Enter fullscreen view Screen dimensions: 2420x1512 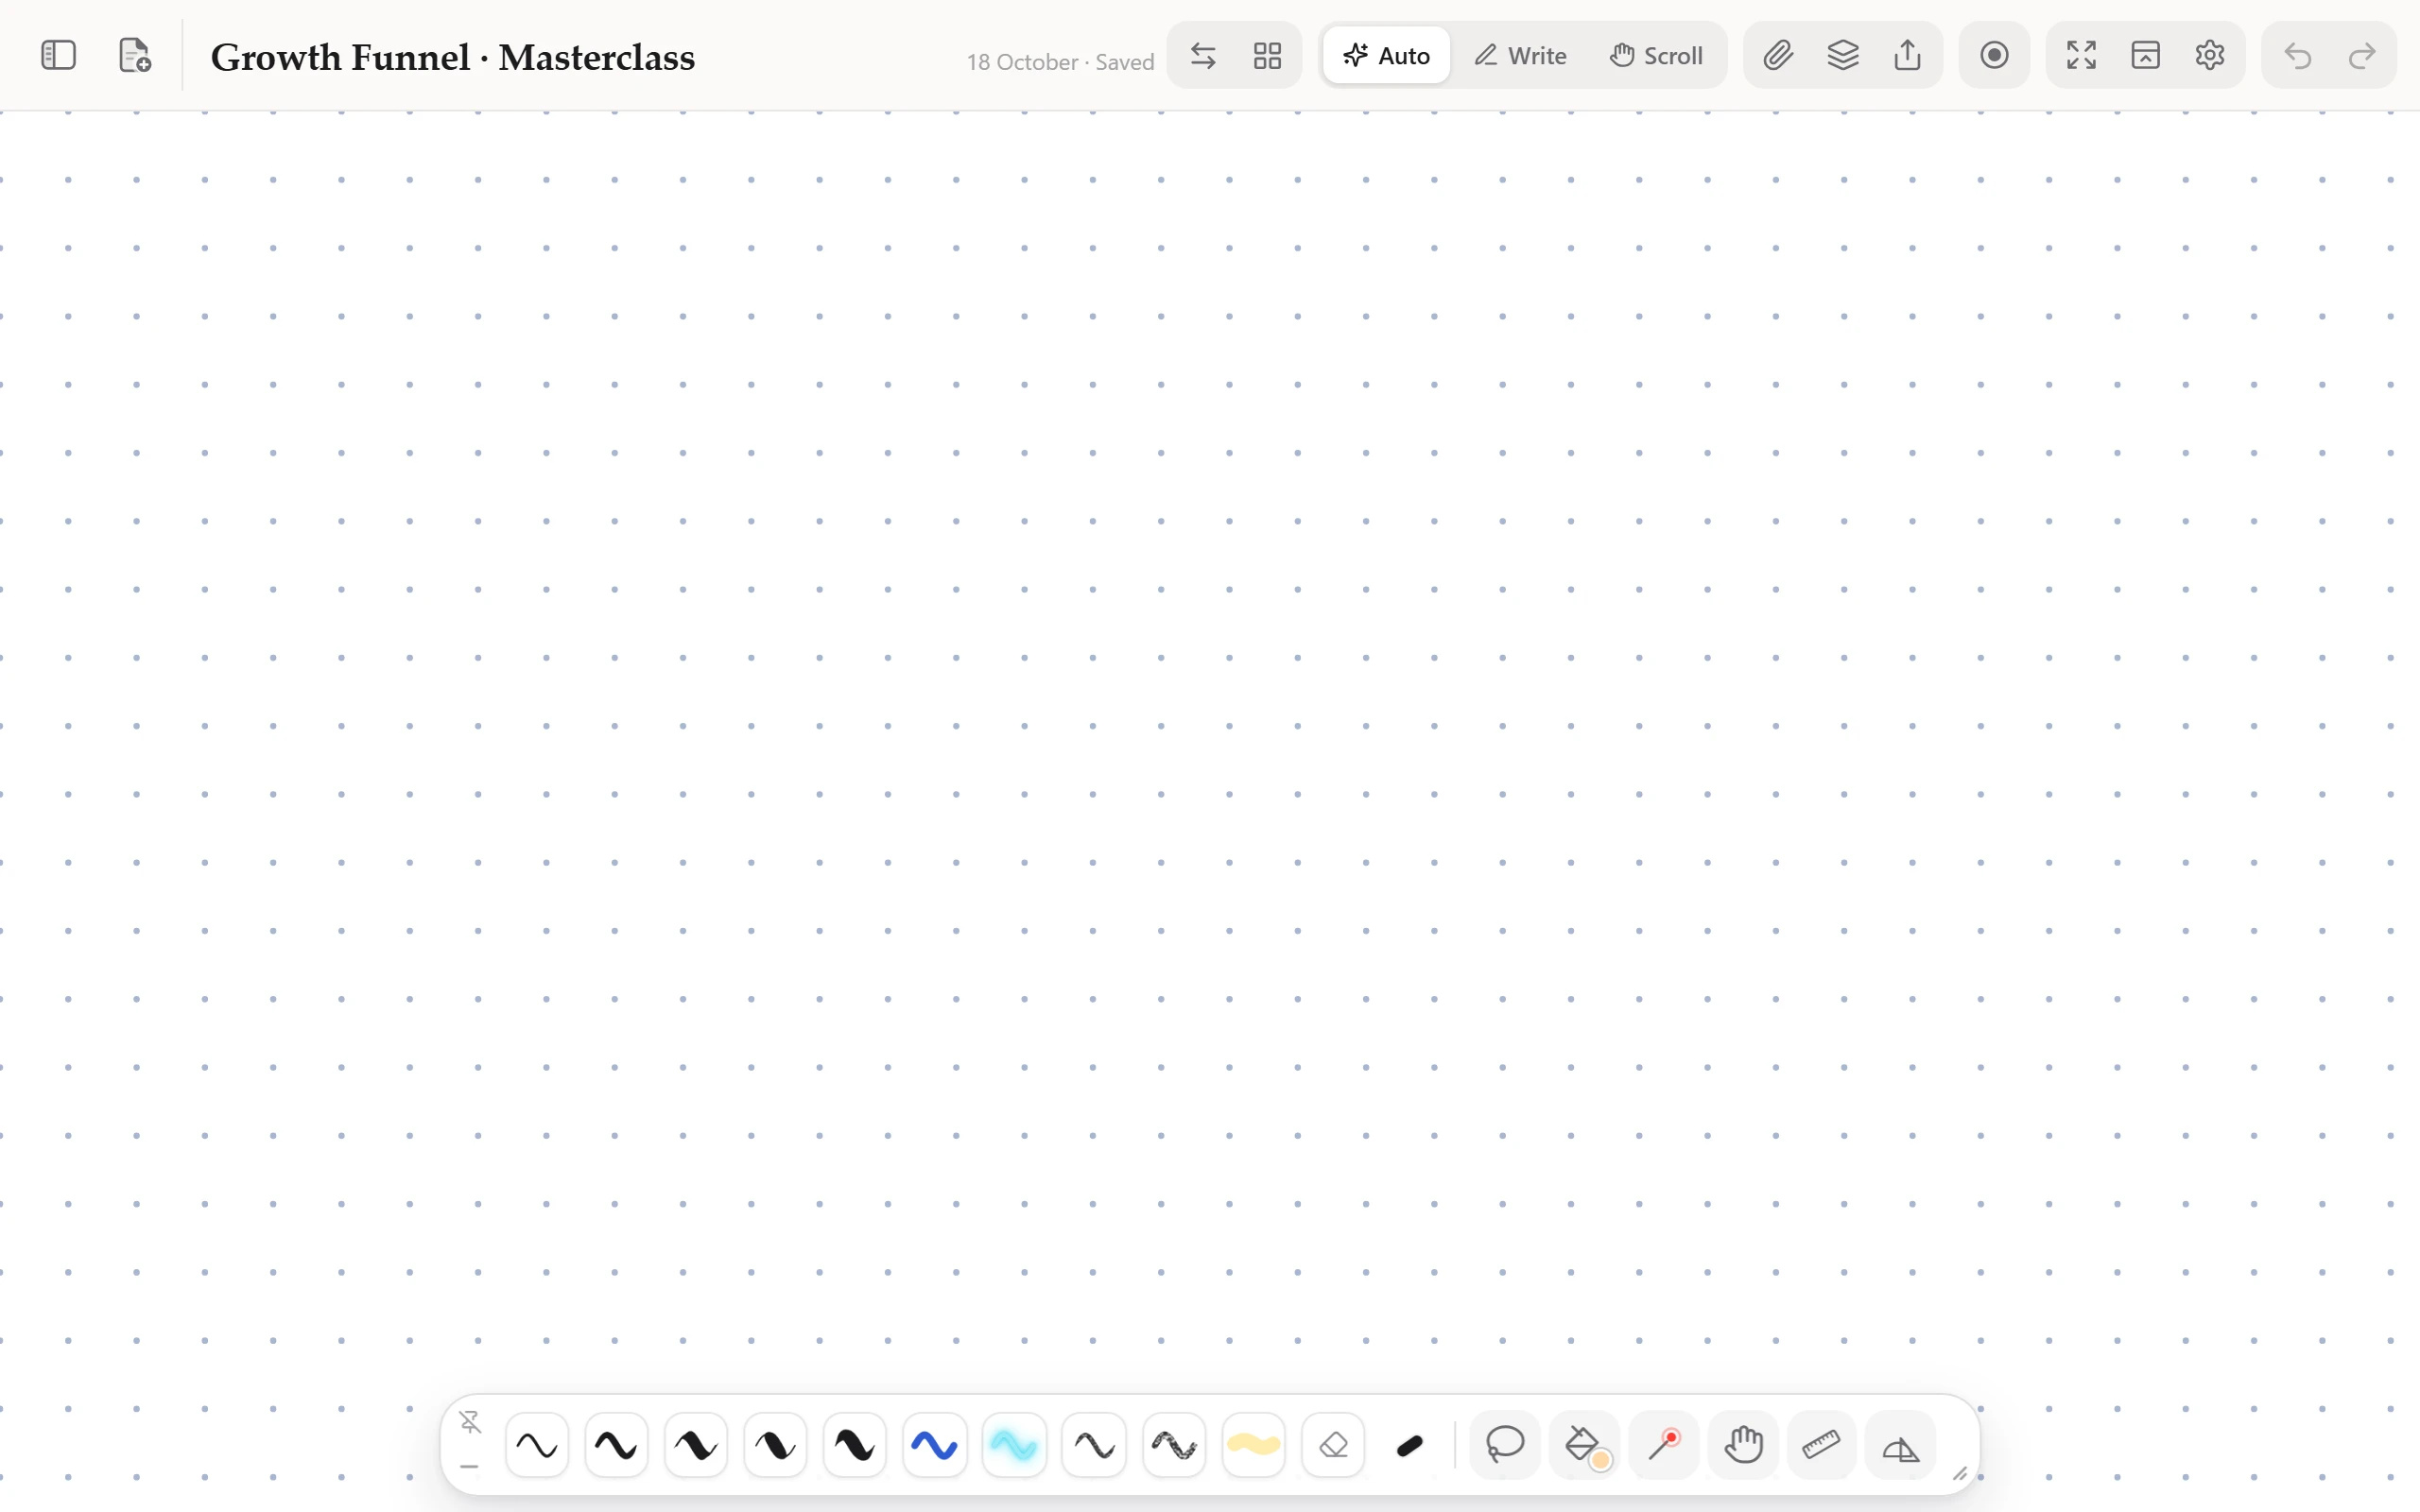click(x=2081, y=55)
